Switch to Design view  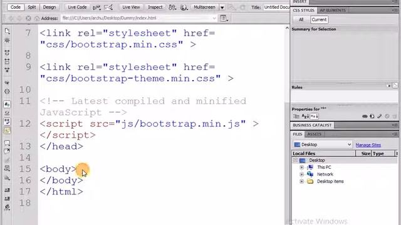tap(49, 7)
